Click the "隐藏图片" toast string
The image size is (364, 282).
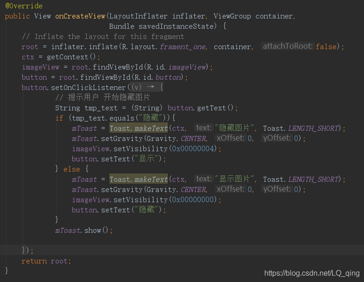(235, 128)
